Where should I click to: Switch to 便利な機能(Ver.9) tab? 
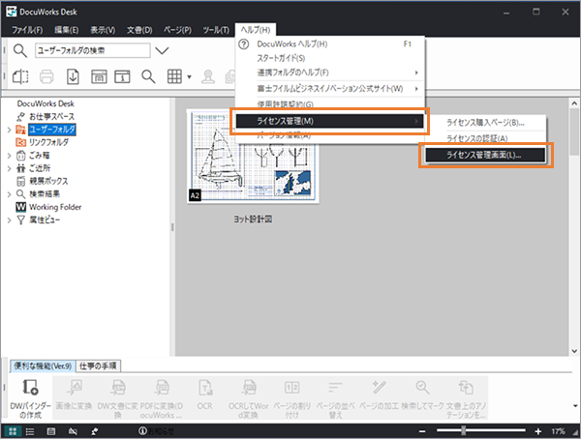point(43,366)
